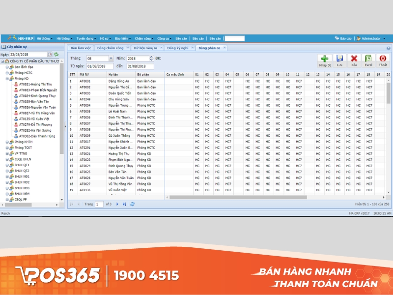Refresh the employee tree with green arrows icon
The height and width of the screenshot is (295, 393).
click(56, 55)
